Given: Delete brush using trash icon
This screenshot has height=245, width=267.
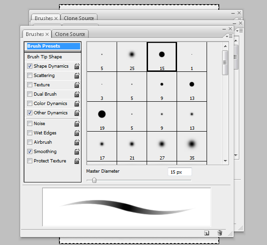Looking at the screenshot, I should 220,233.
